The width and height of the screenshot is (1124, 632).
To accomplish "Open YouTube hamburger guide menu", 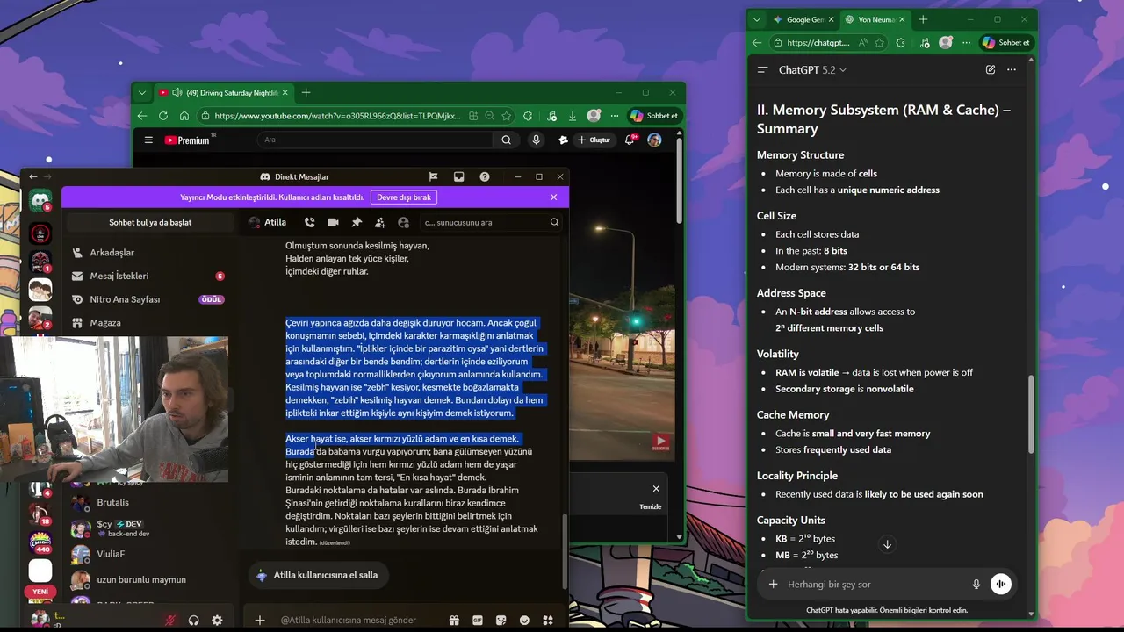I will coord(148,140).
